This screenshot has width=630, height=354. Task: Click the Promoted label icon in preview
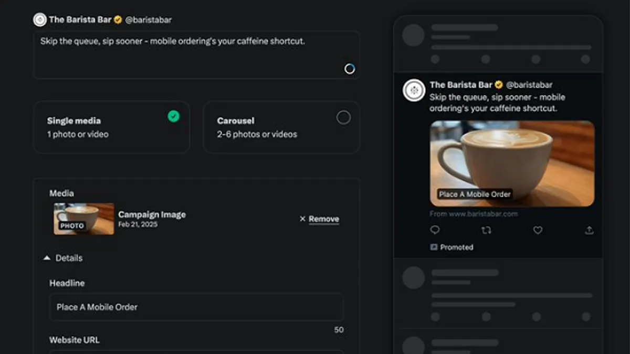click(x=434, y=247)
